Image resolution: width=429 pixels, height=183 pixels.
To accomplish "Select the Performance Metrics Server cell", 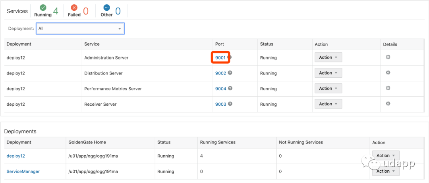I will [x=147, y=89].
